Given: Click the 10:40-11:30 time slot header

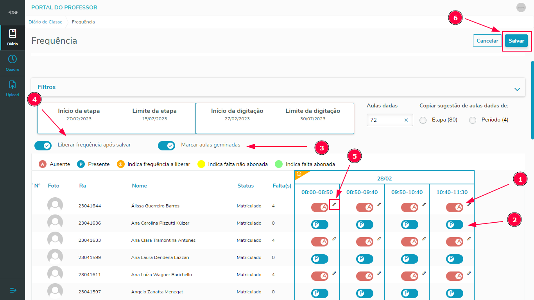Looking at the screenshot, I should [x=452, y=192].
